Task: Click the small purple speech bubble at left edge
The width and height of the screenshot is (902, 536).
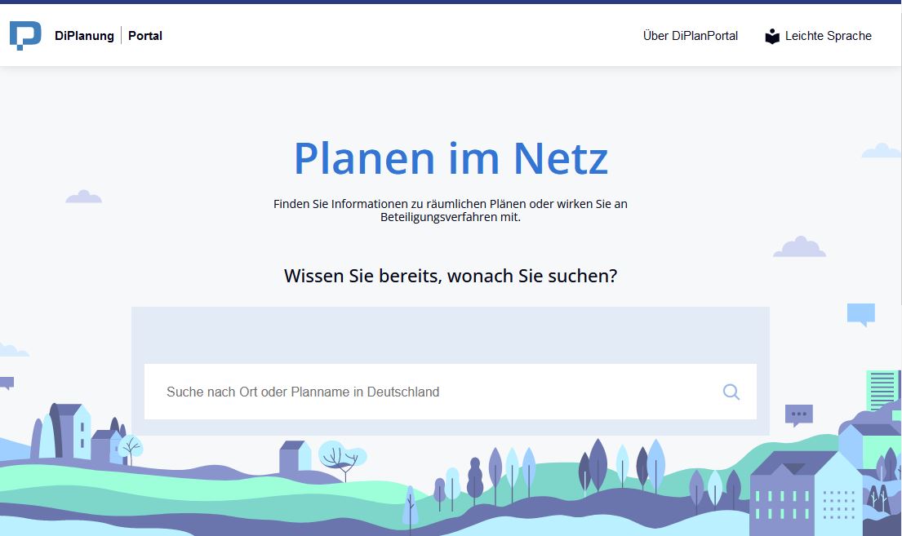Action: point(7,383)
